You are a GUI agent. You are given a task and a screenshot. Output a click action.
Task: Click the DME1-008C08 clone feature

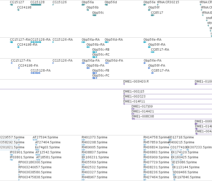[x=172, y=119]
